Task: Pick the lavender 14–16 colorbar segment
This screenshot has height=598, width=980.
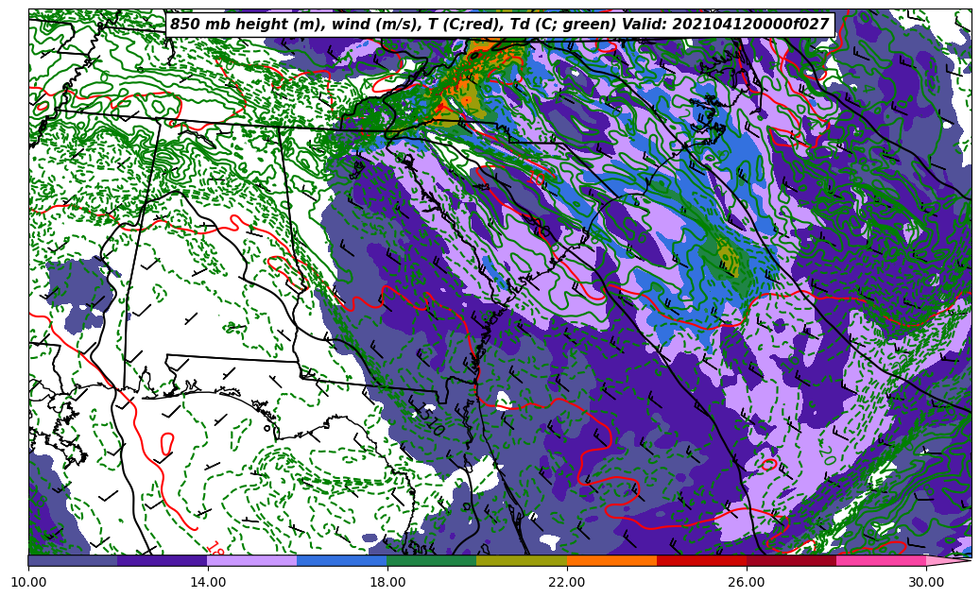Action: [252, 560]
